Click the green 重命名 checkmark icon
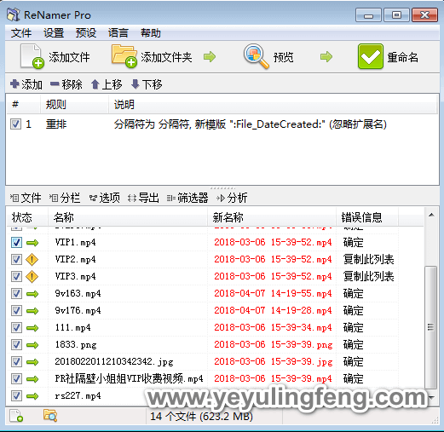This screenshot has width=444, height=432. pos(371,56)
